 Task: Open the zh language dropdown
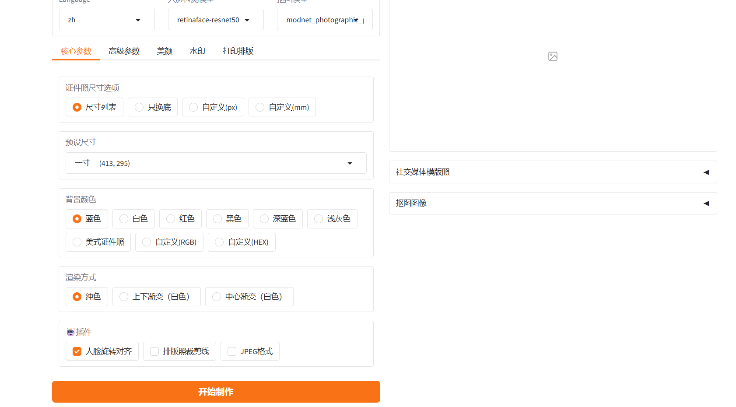106,20
